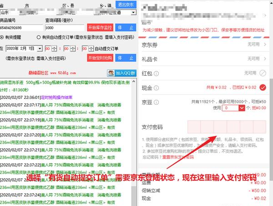Toggle the red 现金 checkmark

coord(263,88)
